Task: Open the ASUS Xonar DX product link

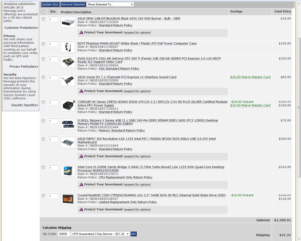Action: coord(127,77)
